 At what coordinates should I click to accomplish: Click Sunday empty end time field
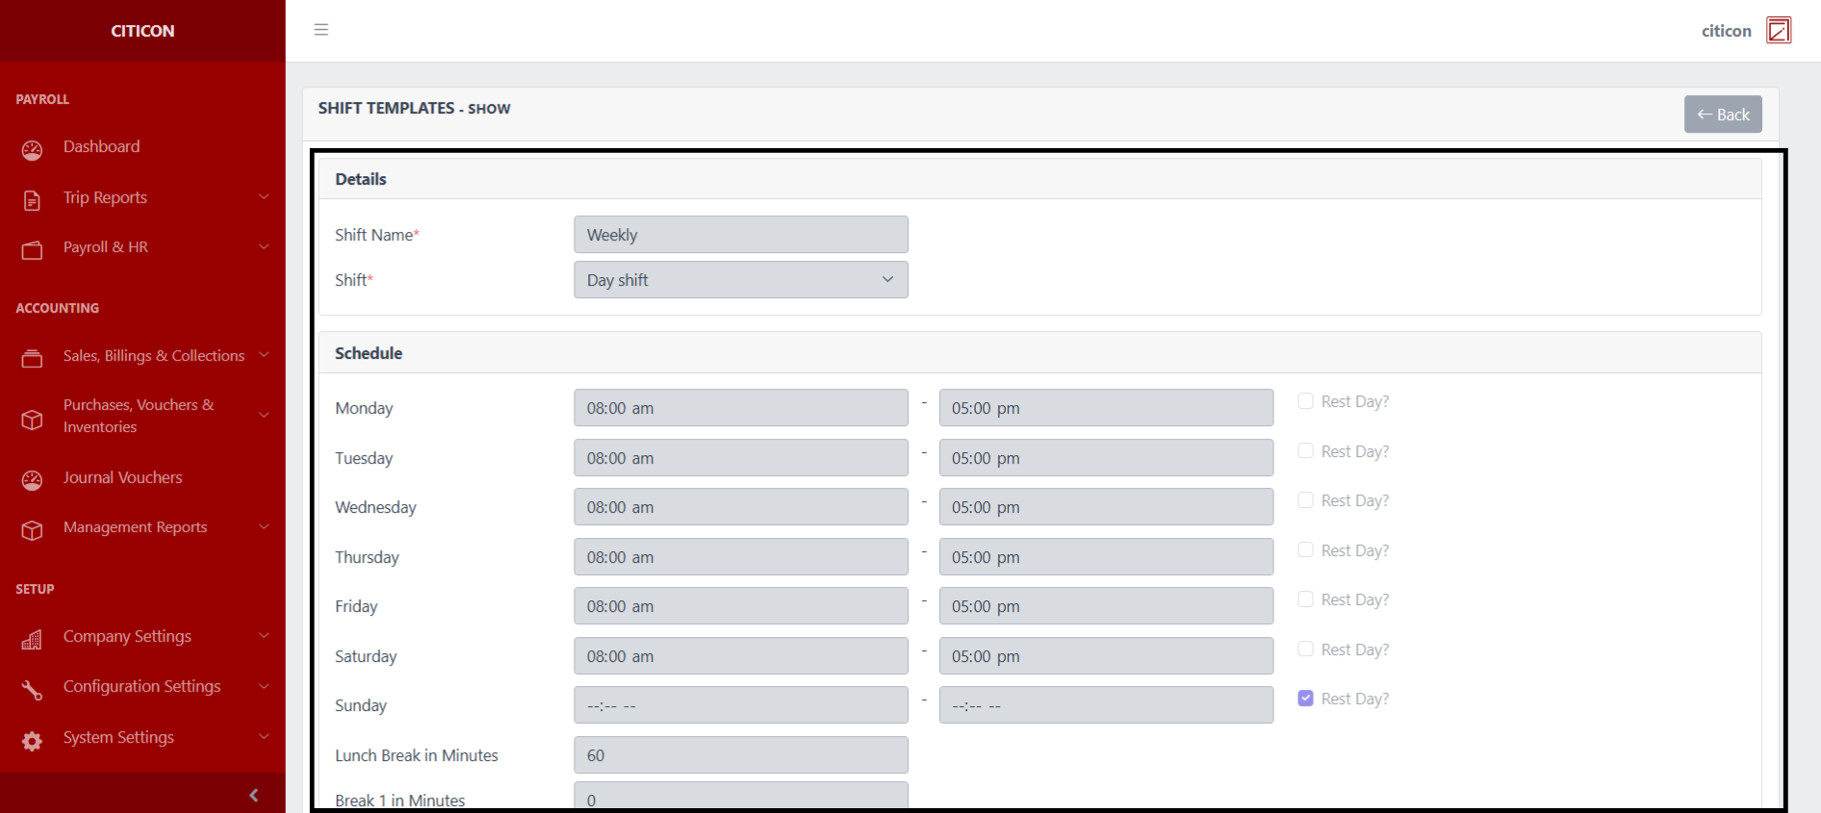(x=1106, y=705)
